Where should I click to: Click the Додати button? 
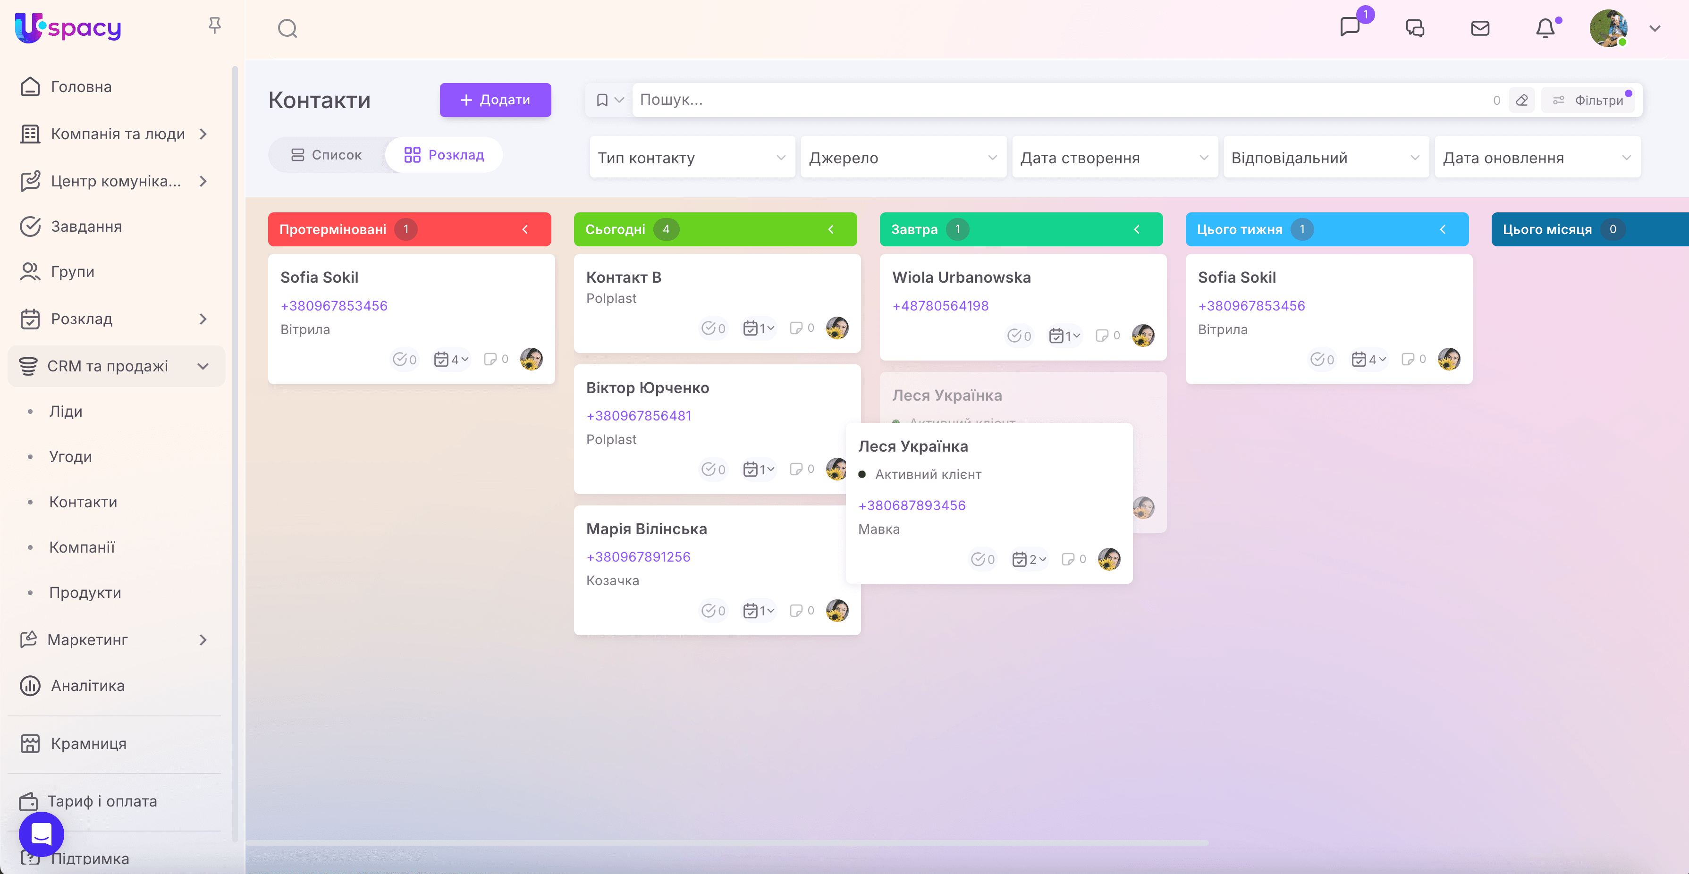pos(495,100)
